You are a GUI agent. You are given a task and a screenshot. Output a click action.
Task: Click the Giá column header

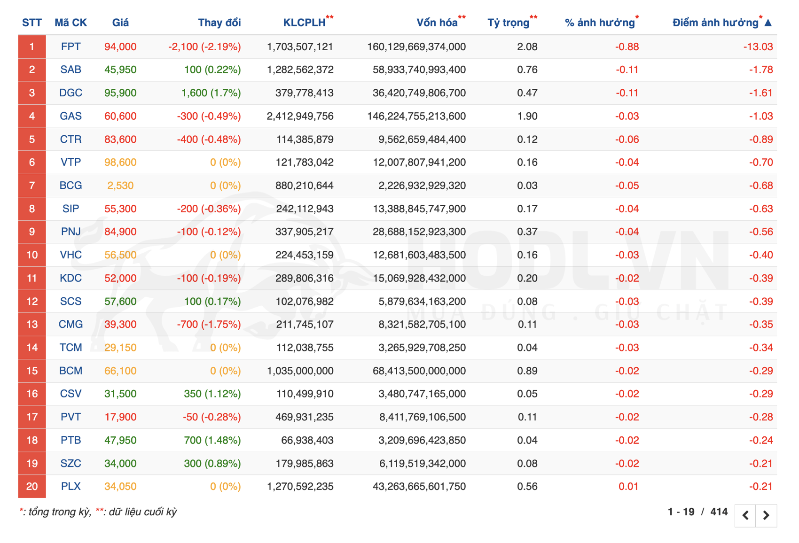click(120, 23)
